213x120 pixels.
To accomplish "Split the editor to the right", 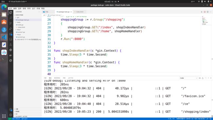I will click(x=207, y=12).
